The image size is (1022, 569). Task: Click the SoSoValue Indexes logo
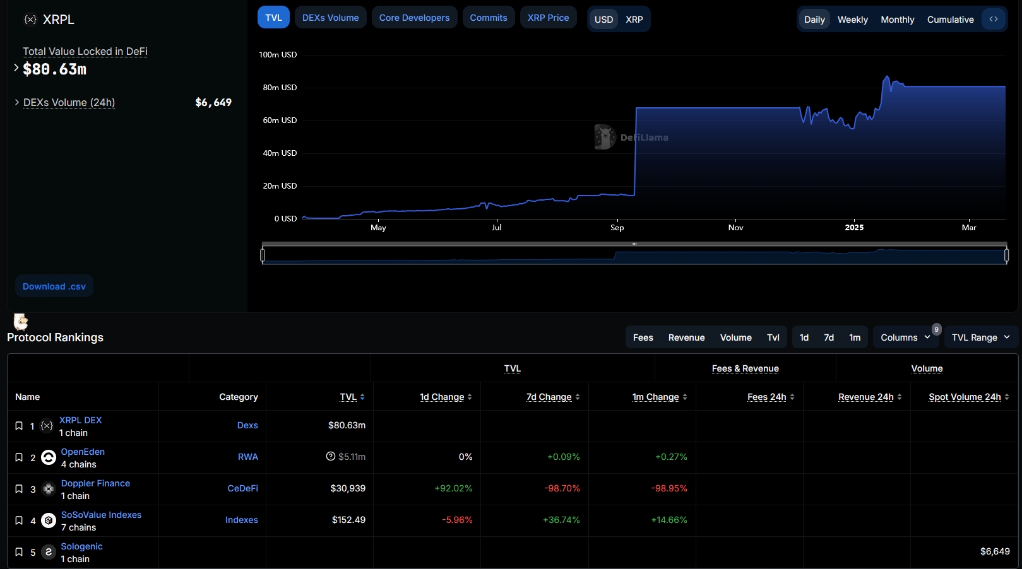49,520
